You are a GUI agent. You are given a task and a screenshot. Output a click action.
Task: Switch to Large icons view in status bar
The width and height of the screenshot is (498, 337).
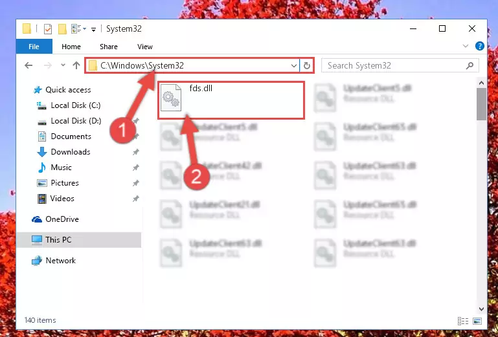477,321
